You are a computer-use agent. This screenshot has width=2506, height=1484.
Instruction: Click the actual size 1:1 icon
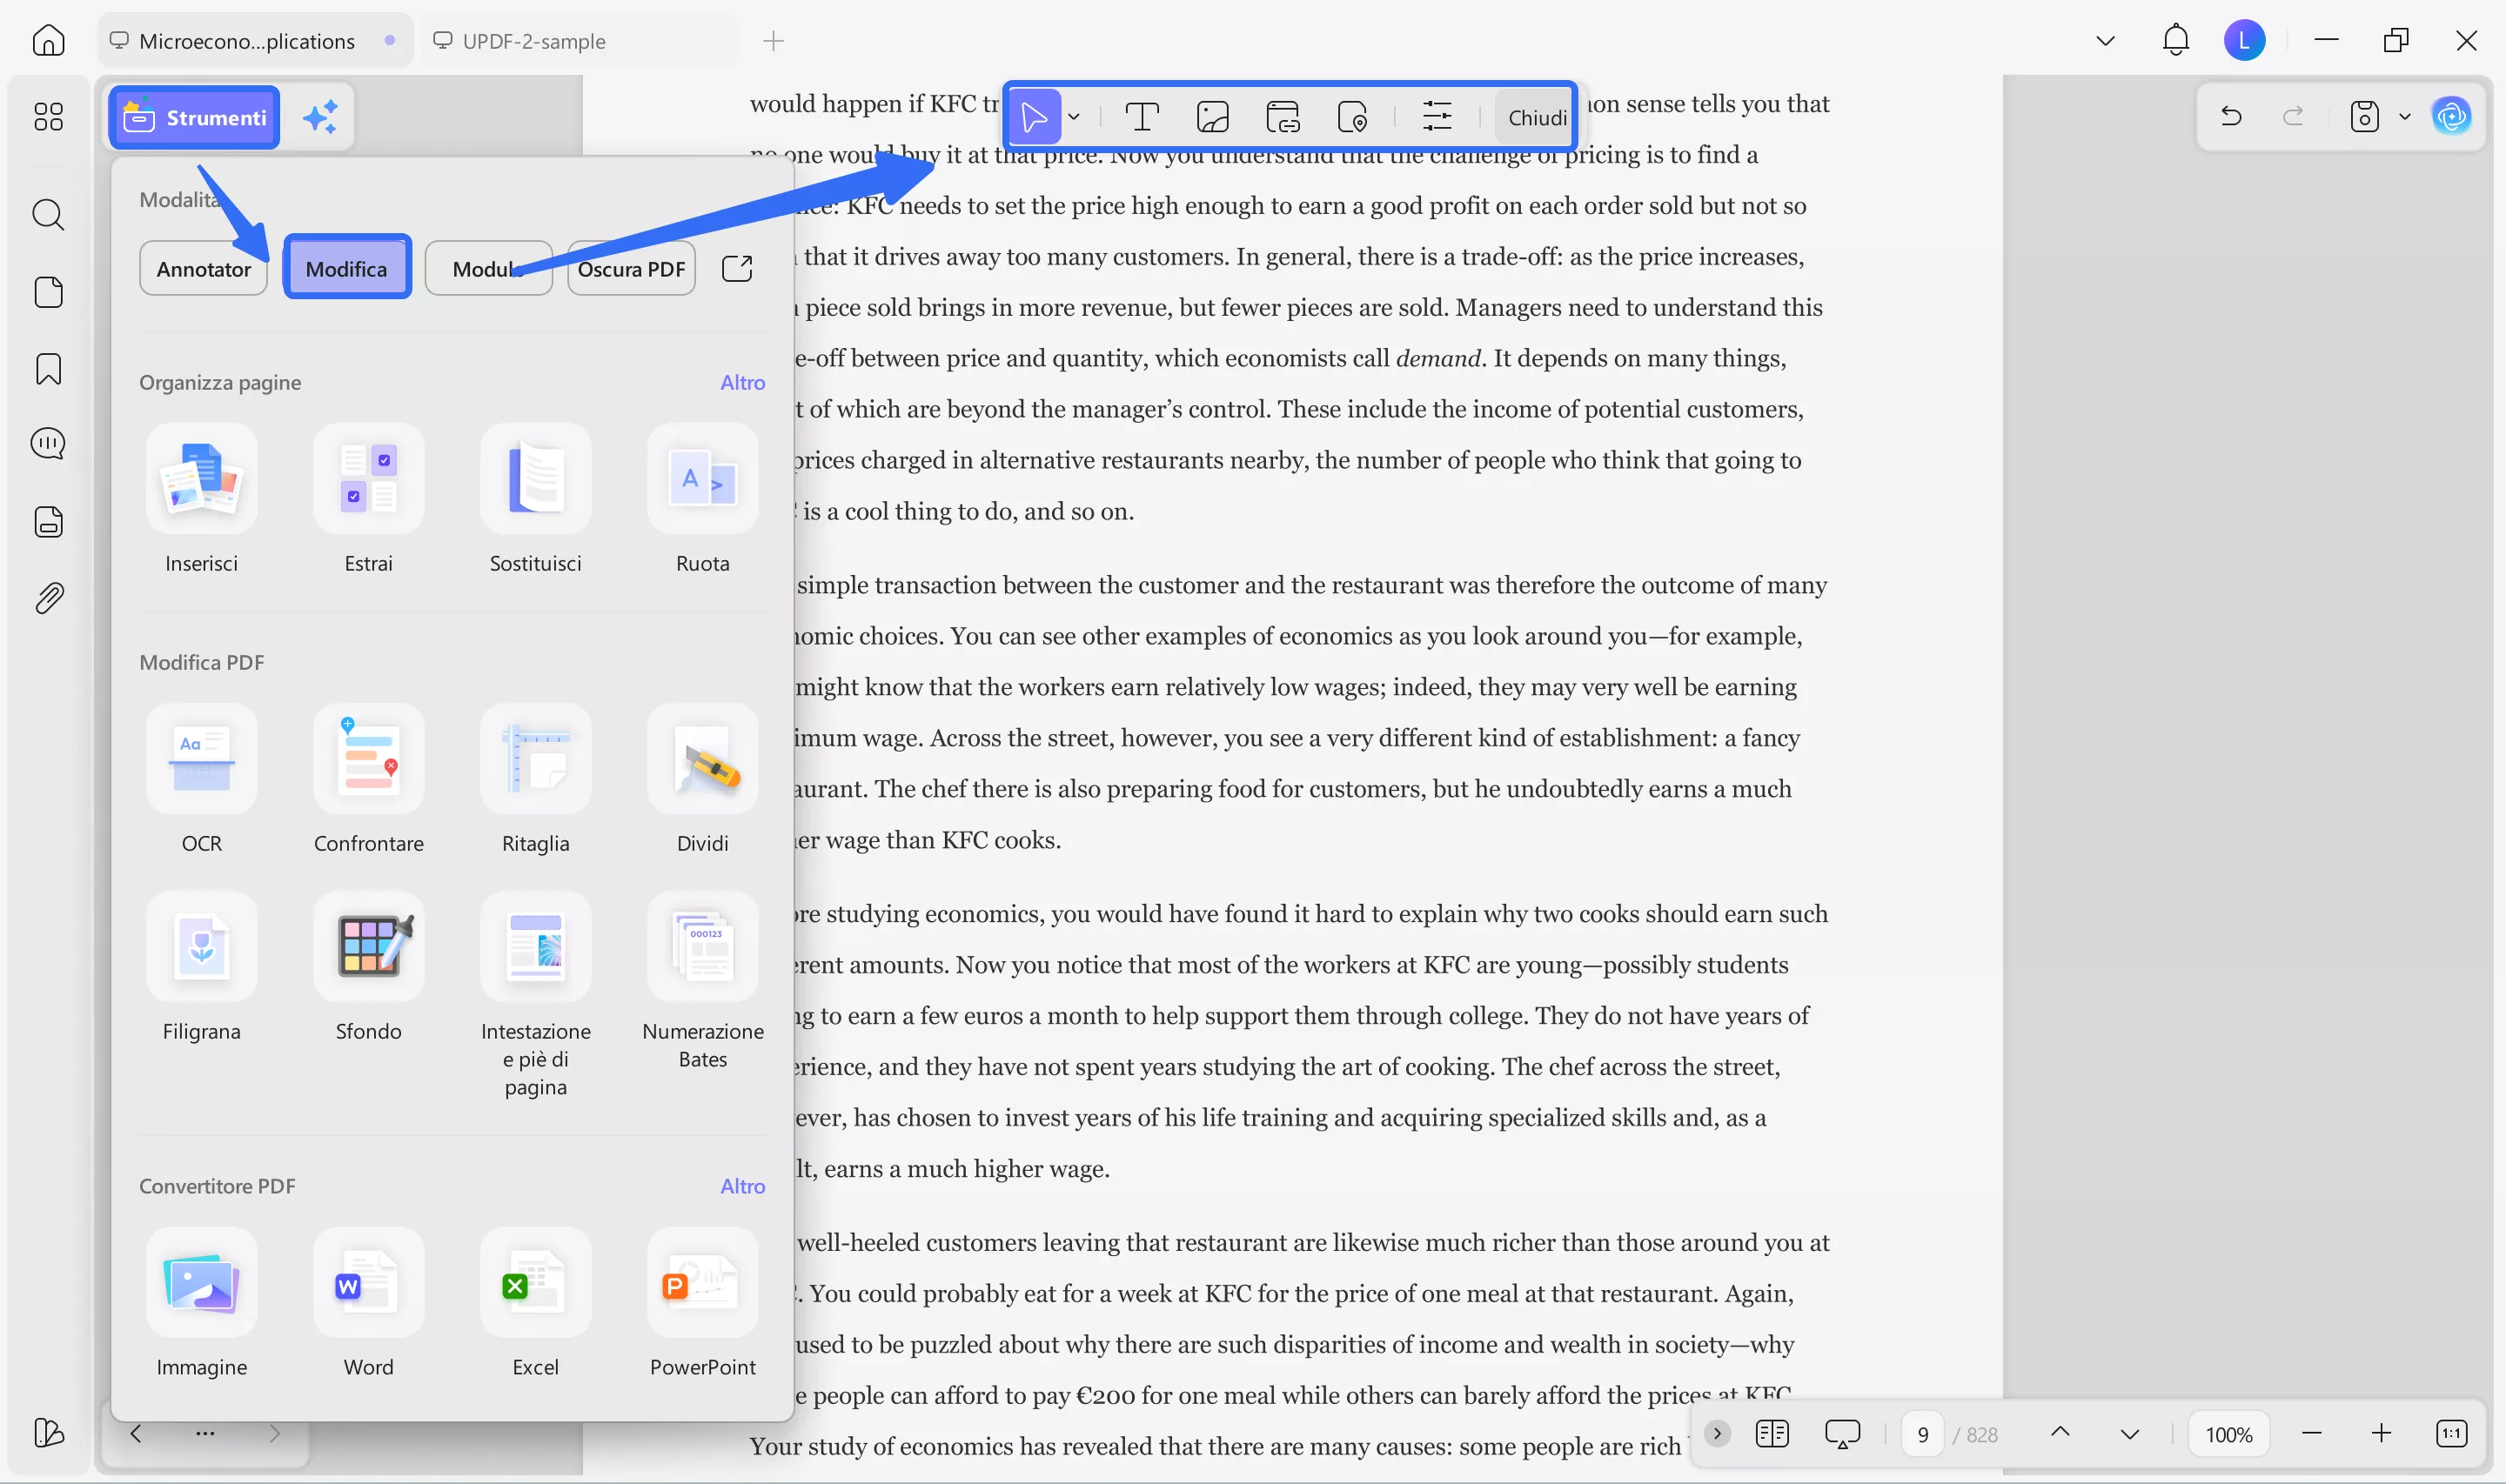pos(2450,1433)
